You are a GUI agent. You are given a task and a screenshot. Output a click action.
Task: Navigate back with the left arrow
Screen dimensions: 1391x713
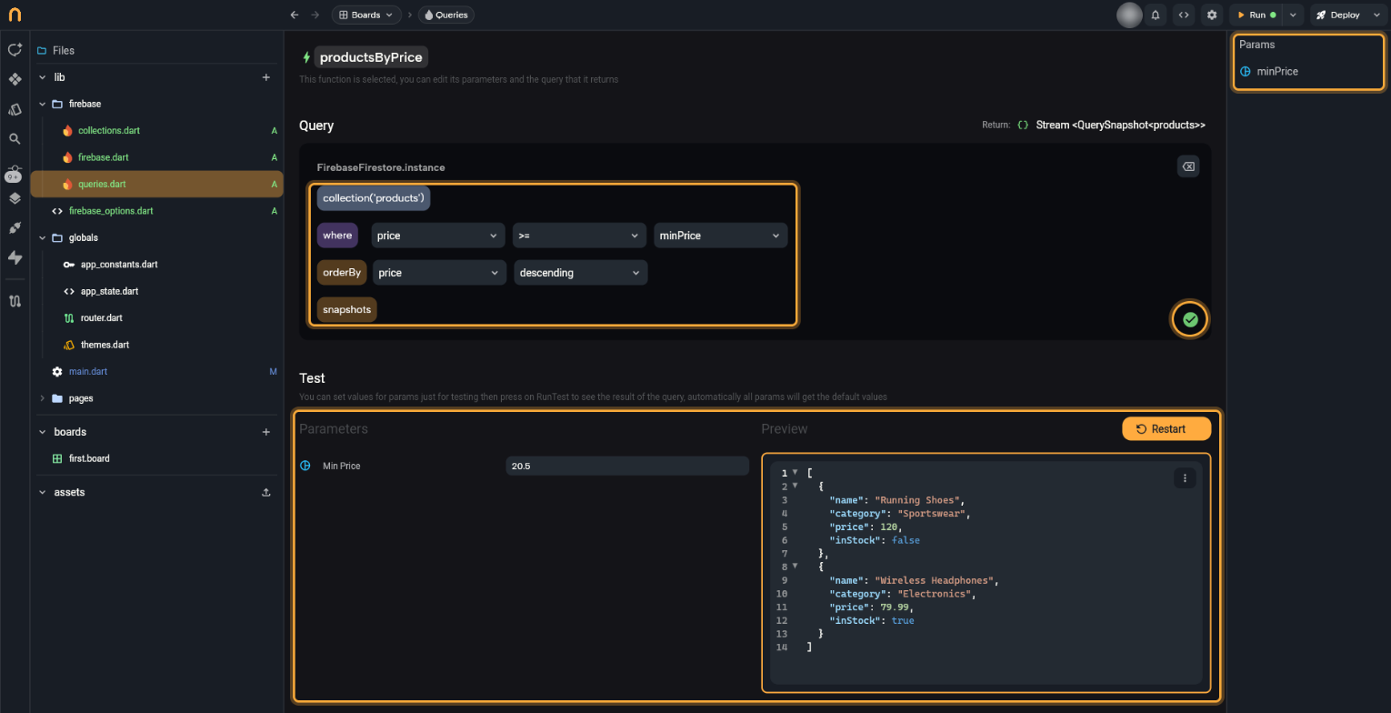tap(294, 15)
